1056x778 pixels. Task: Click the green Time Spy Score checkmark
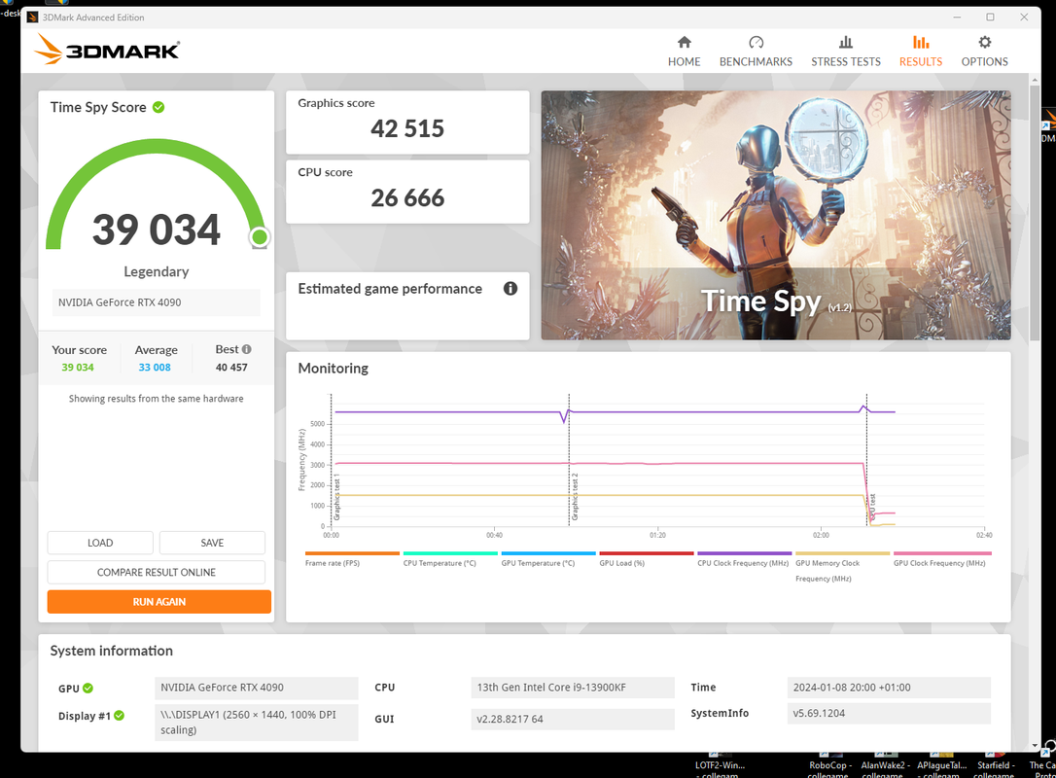(158, 107)
